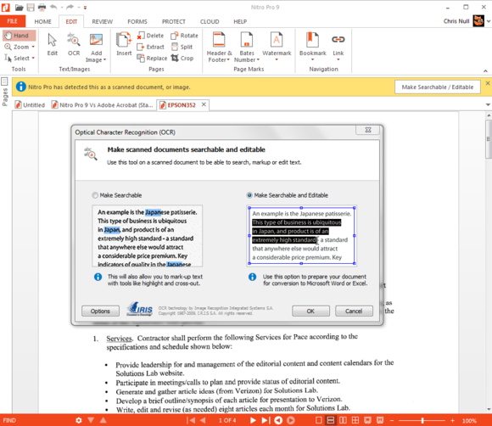Click Make Searchable / Editable button

[x=438, y=87]
